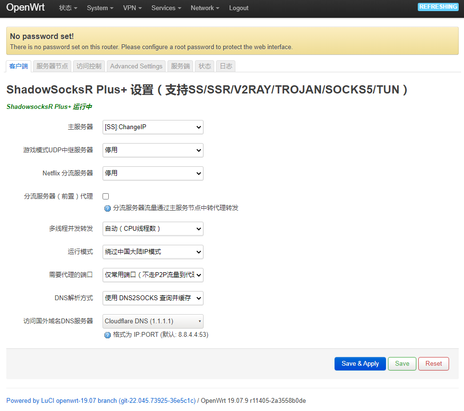Viewport: 464px width, 411px height.
Task: Open the 状态 menu in top navbar
Action: [68, 8]
